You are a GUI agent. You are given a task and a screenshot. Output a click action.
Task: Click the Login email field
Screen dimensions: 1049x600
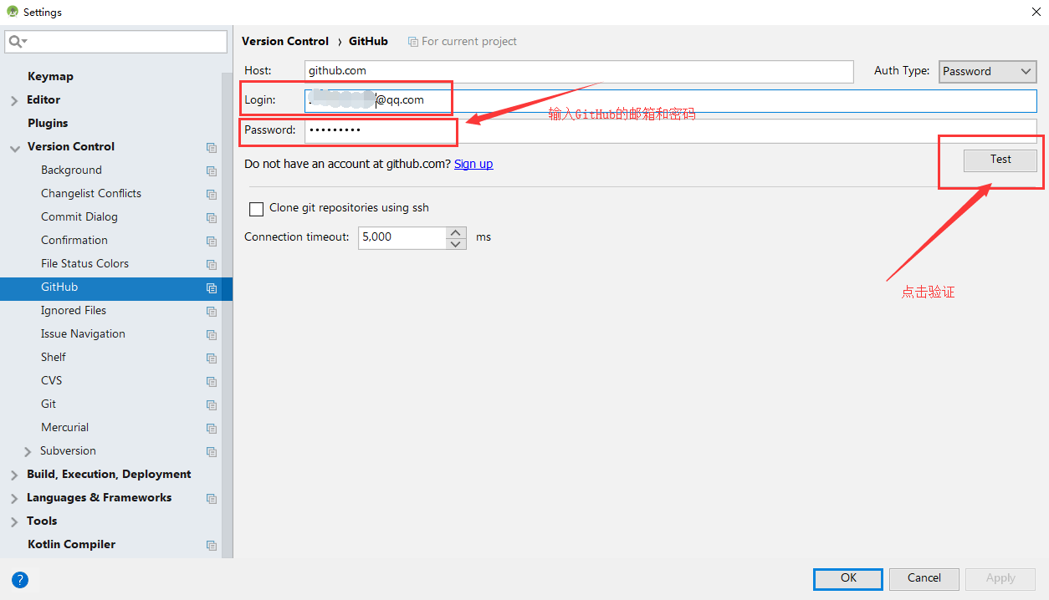pyautogui.click(x=670, y=100)
